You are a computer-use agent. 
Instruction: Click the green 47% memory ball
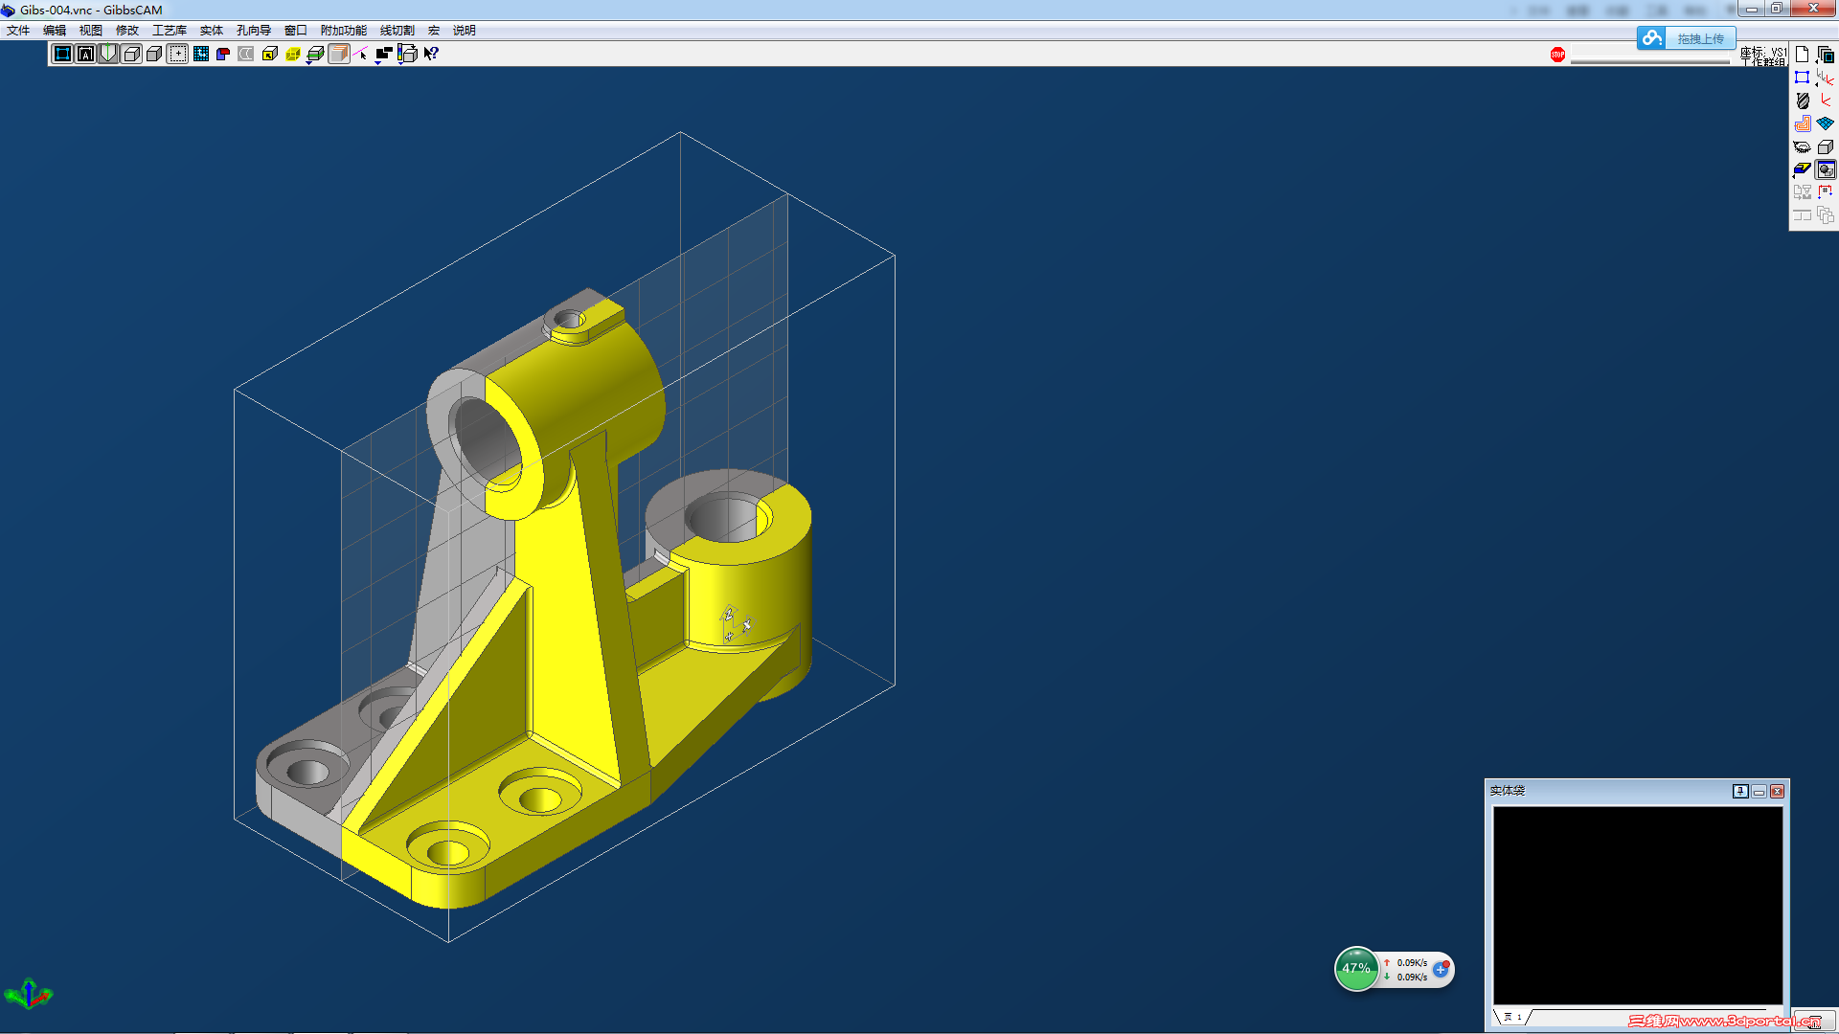pos(1356,969)
